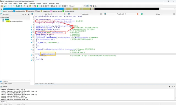Click the grey search icon in toolbar
Viewport: 176px width, 105px height.
click(24, 6)
